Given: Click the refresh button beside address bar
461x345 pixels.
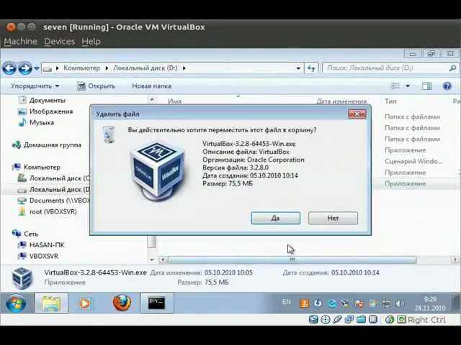Looking at the screenshot, I should [x=311, y=68].
